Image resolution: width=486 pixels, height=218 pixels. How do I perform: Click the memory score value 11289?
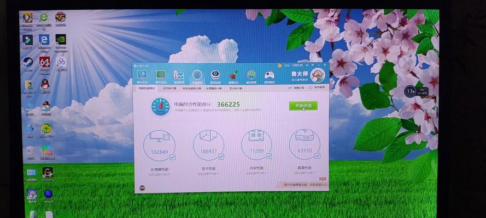click(x=256, y=151)
